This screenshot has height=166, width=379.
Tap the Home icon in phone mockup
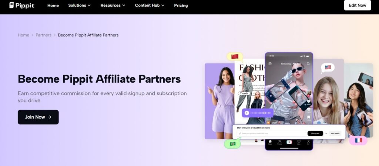point(270,142)
